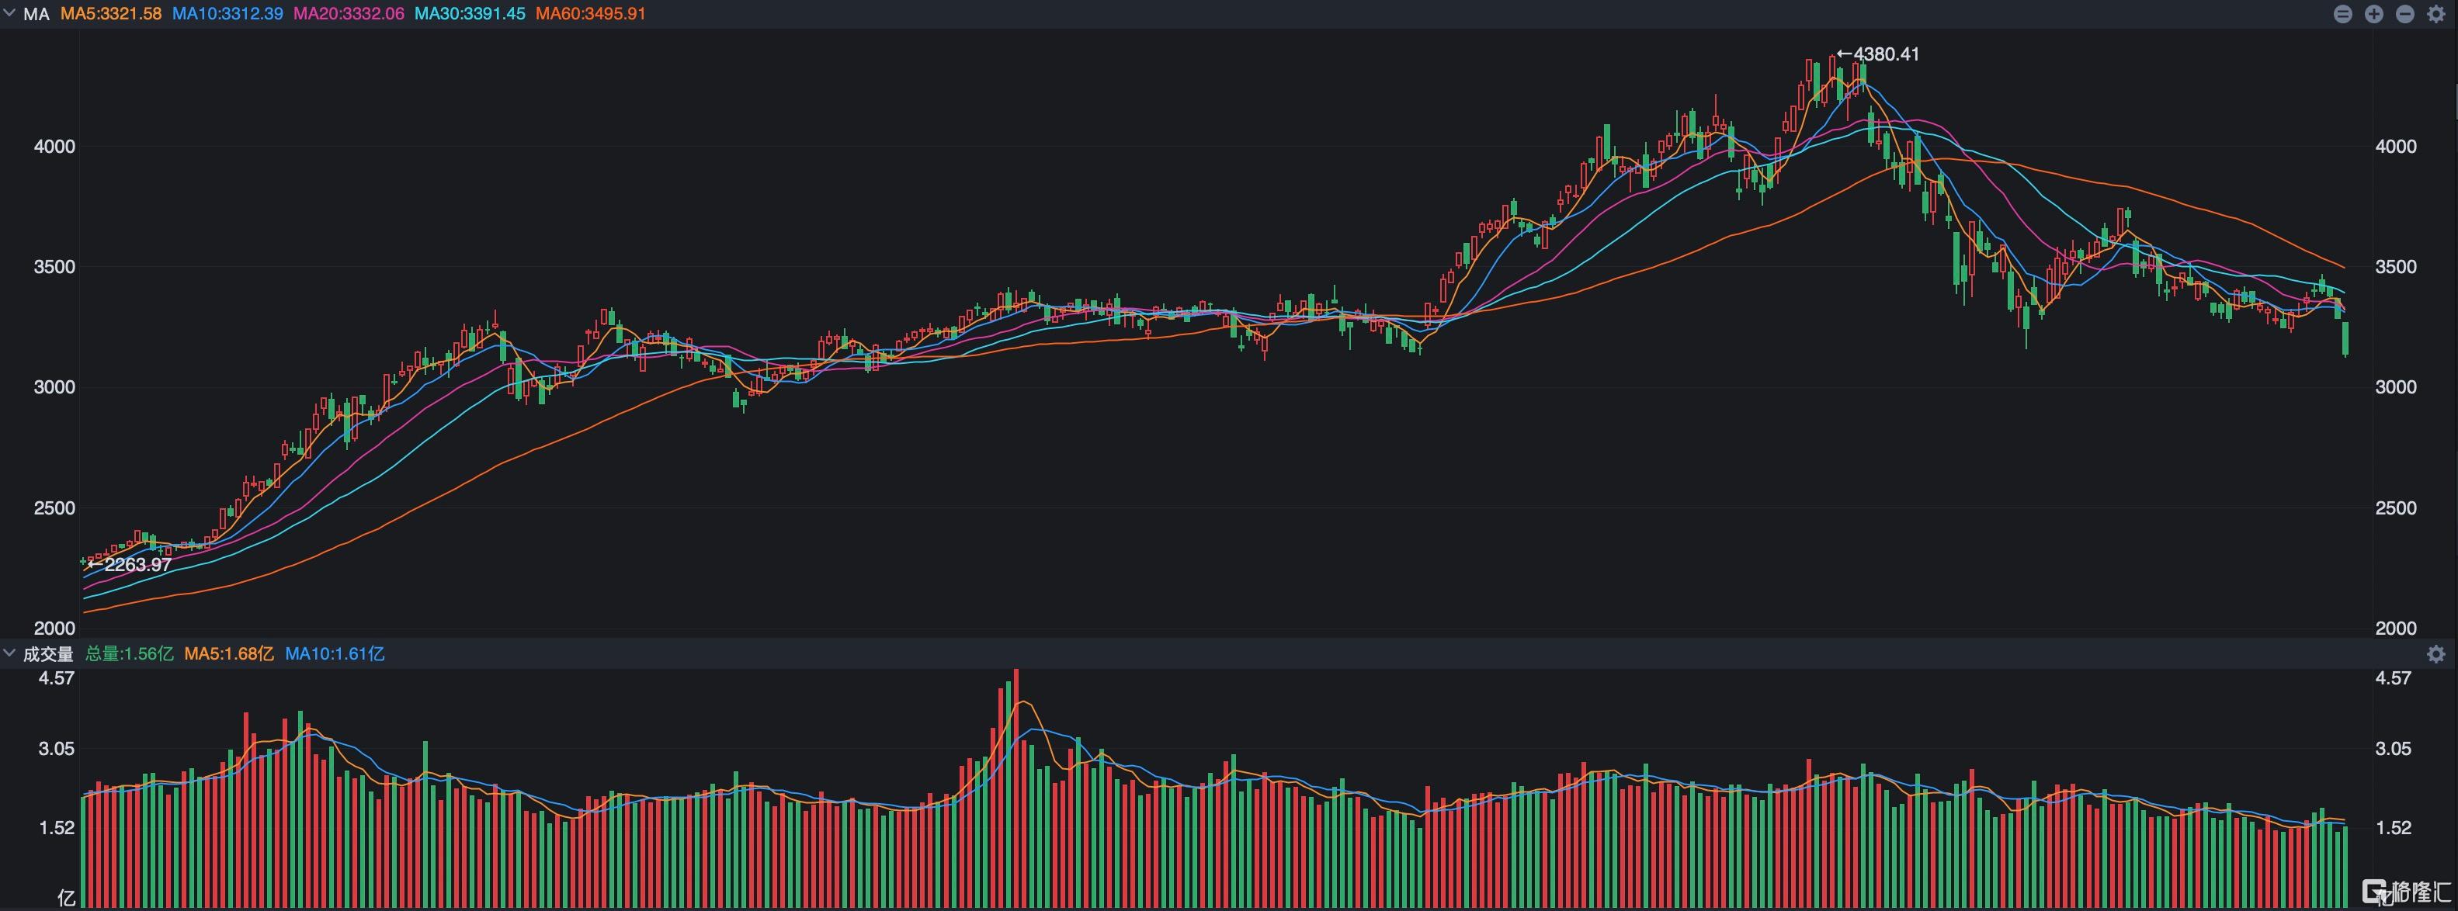The width and height of the screenshot is (2458, 911).
Task: Click the last green candlestick on chart
Action: point(2345,338)
